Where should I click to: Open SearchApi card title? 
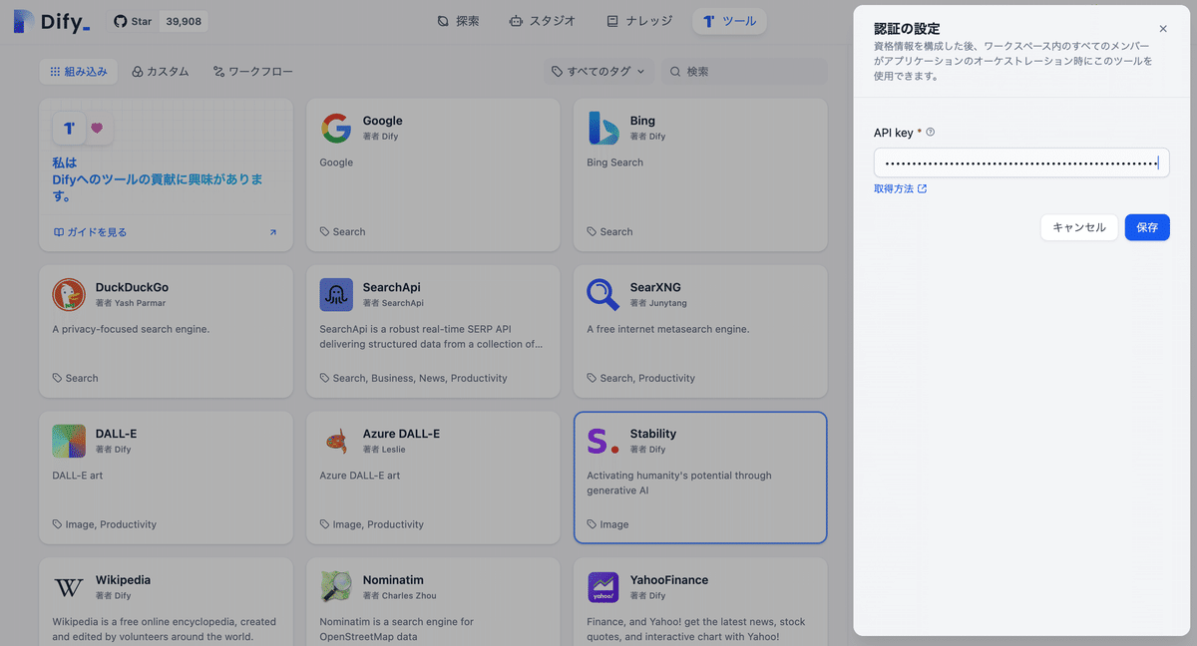[x=392, y=287]
